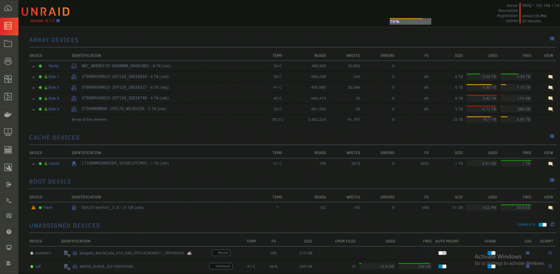Toggle the COMPLETE switch in Unassigned Devices
This screenshot has width=560, height=274.
(x=543, y=225)
